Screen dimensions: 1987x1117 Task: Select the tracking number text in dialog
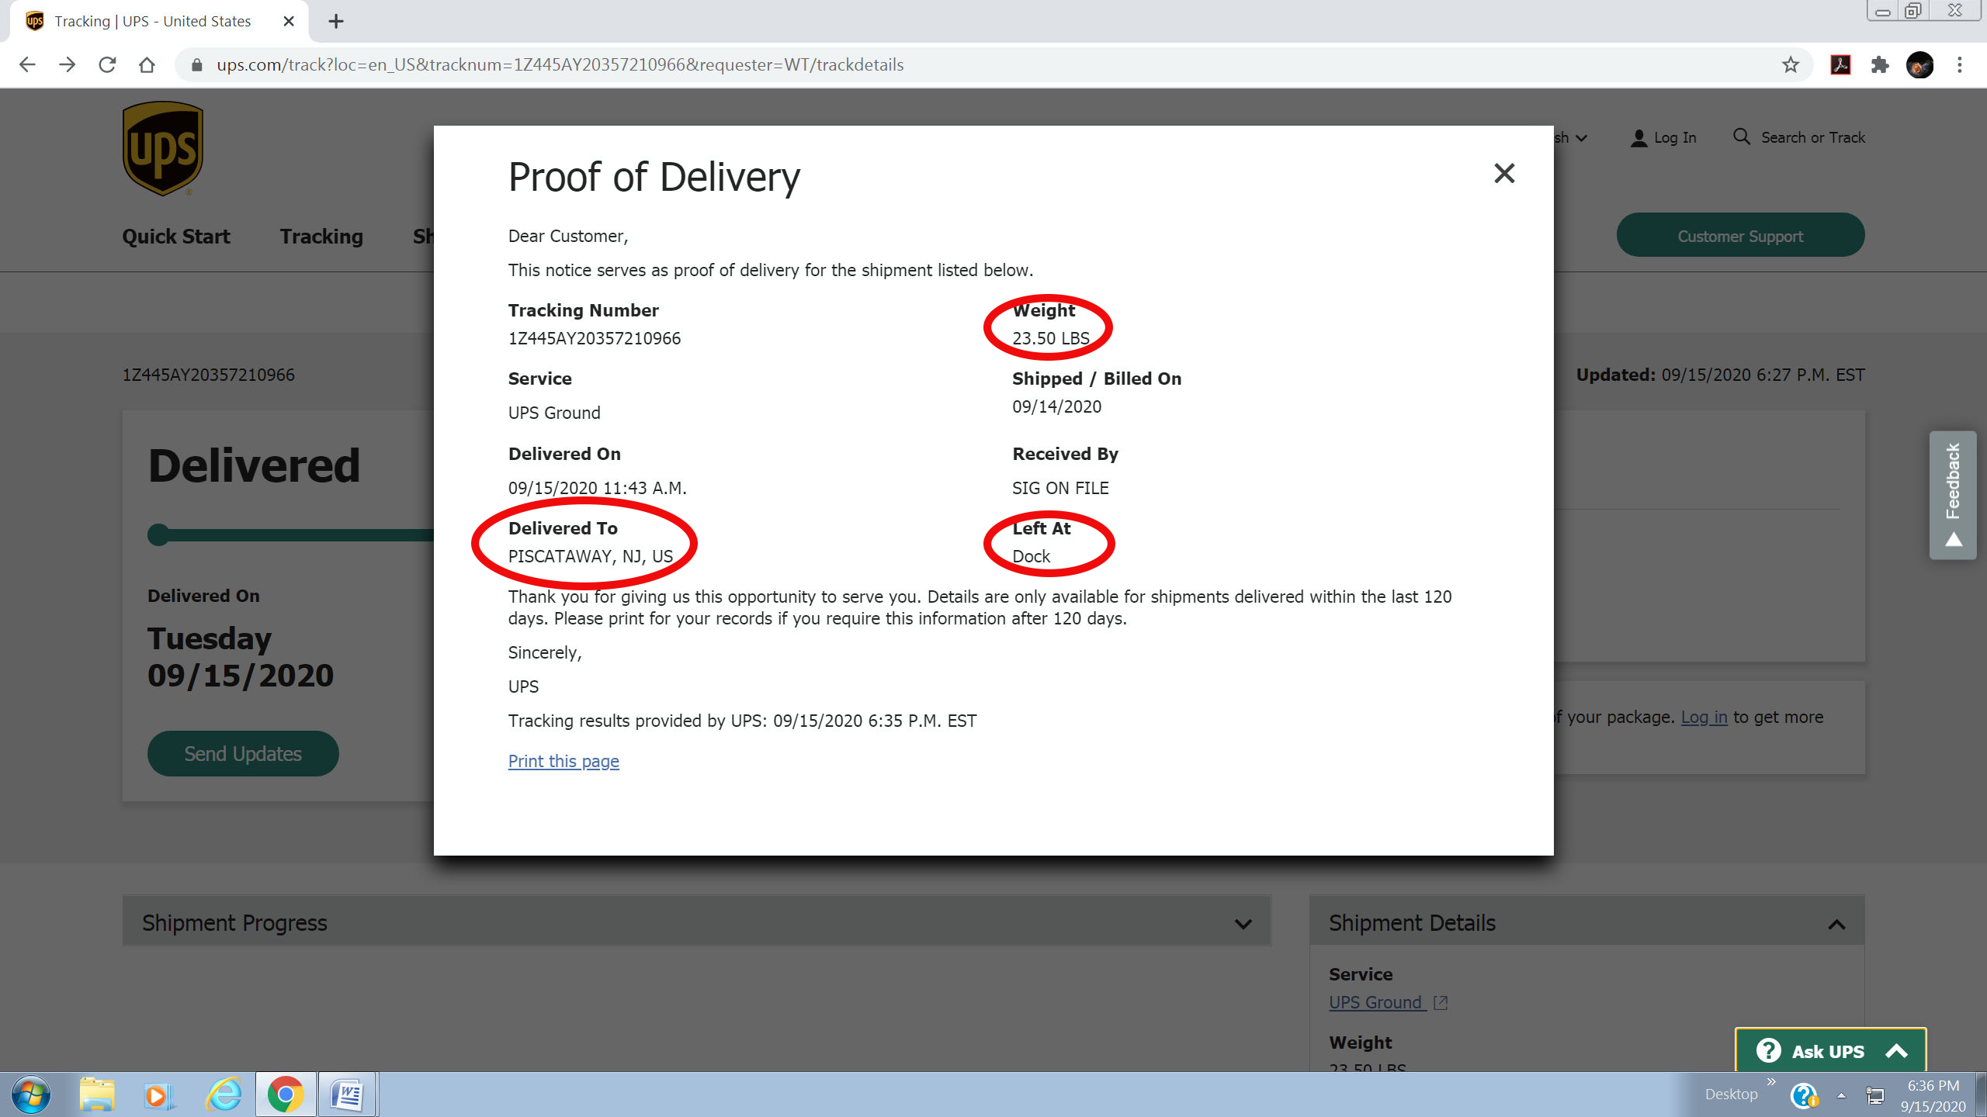pos(594,338)
